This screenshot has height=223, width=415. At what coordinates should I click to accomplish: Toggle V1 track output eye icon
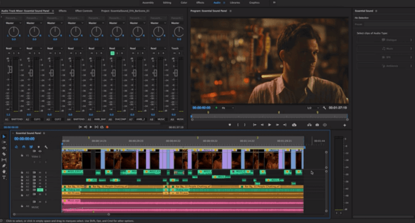[x=40, y=151]
